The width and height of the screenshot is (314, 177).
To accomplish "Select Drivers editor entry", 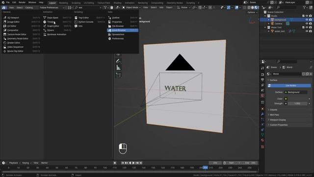I will coord(57,30).
